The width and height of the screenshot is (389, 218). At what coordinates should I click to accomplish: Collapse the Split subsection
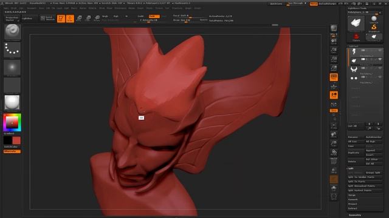click(x=351, y=168)
